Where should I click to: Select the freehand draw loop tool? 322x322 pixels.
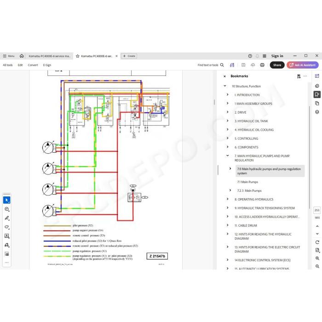pyautogui.click(x=7, y=227)
